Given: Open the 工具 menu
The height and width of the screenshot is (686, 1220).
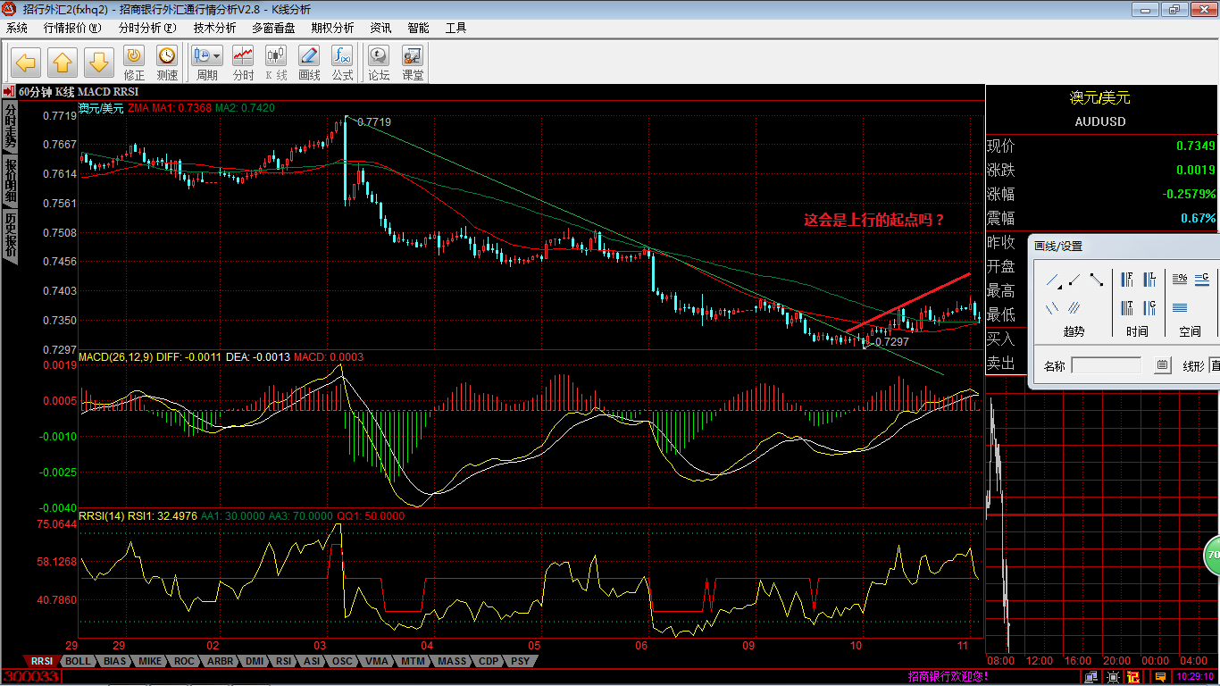Looking at the screenshot, I should pyautogui.click(x=455, y=28).
